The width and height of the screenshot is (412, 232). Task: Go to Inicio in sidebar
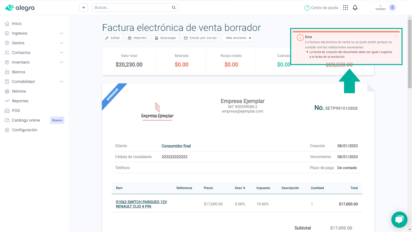coord(17,24)
